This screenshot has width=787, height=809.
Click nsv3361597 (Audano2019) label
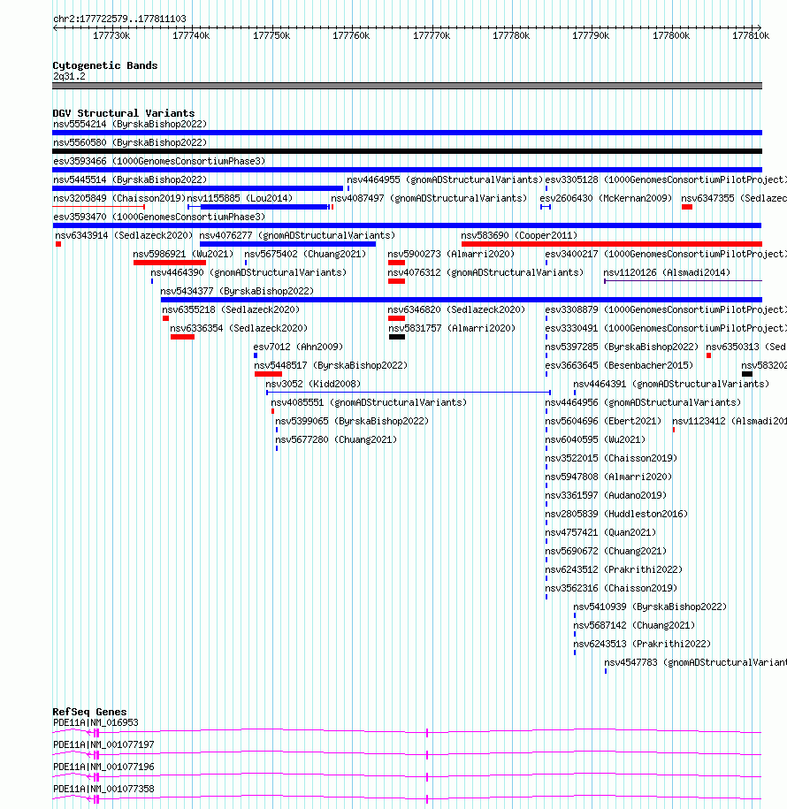click(606, 496)
